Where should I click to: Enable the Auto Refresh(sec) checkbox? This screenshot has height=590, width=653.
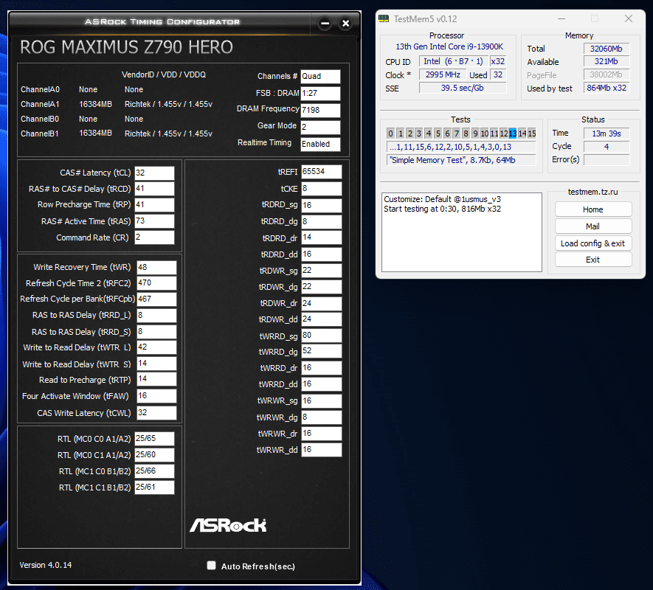212,565
